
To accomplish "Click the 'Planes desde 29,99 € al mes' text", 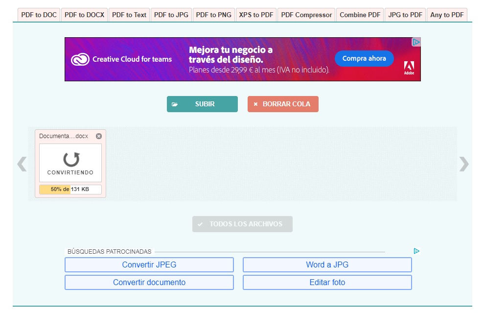I will 259,70.
